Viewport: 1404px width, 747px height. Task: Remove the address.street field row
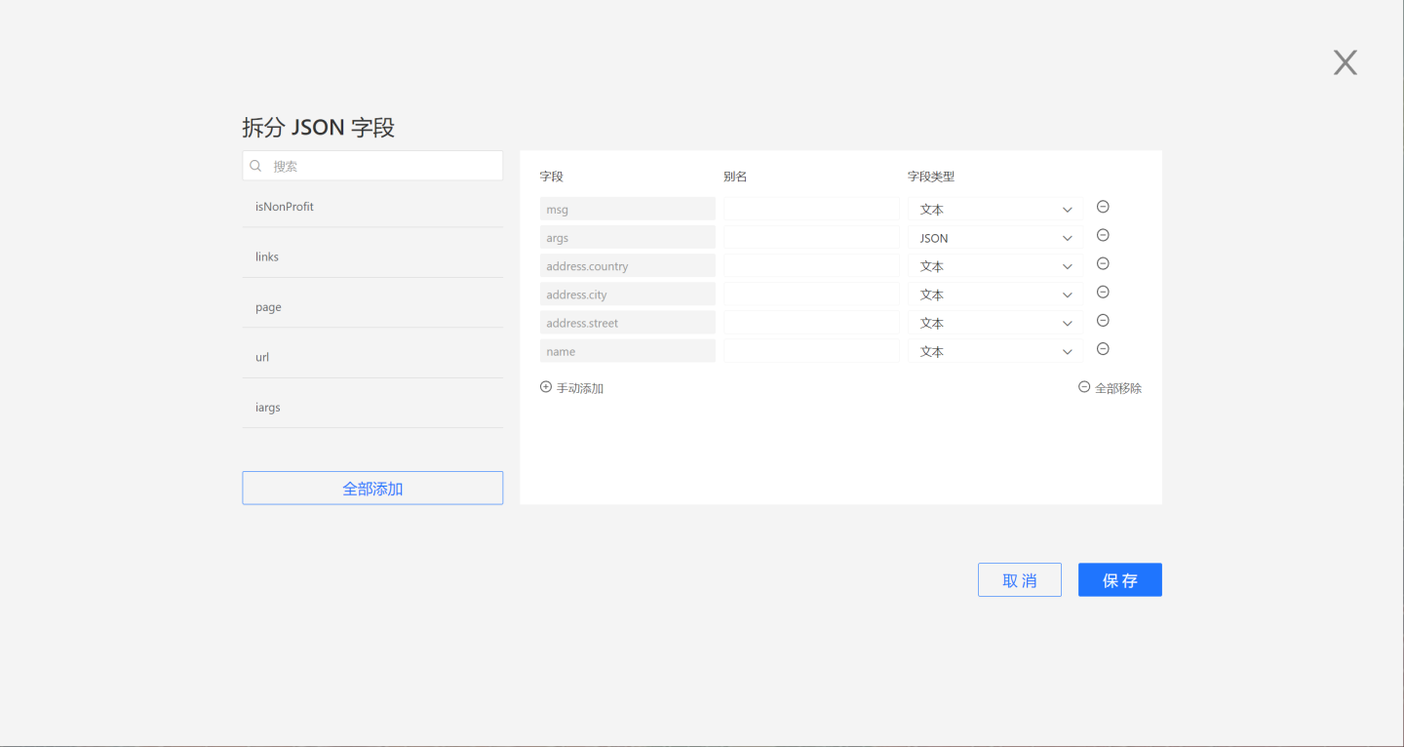pyautogui.click(x=1103, y=320)
